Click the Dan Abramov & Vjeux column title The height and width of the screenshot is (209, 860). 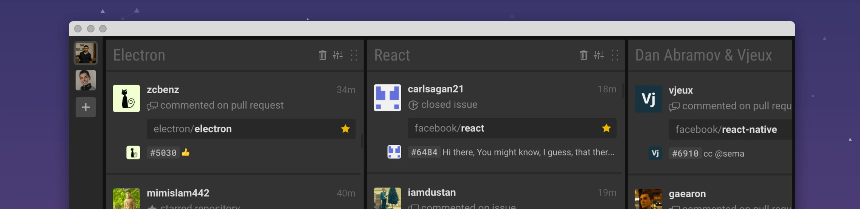click(x=703, y=55)
